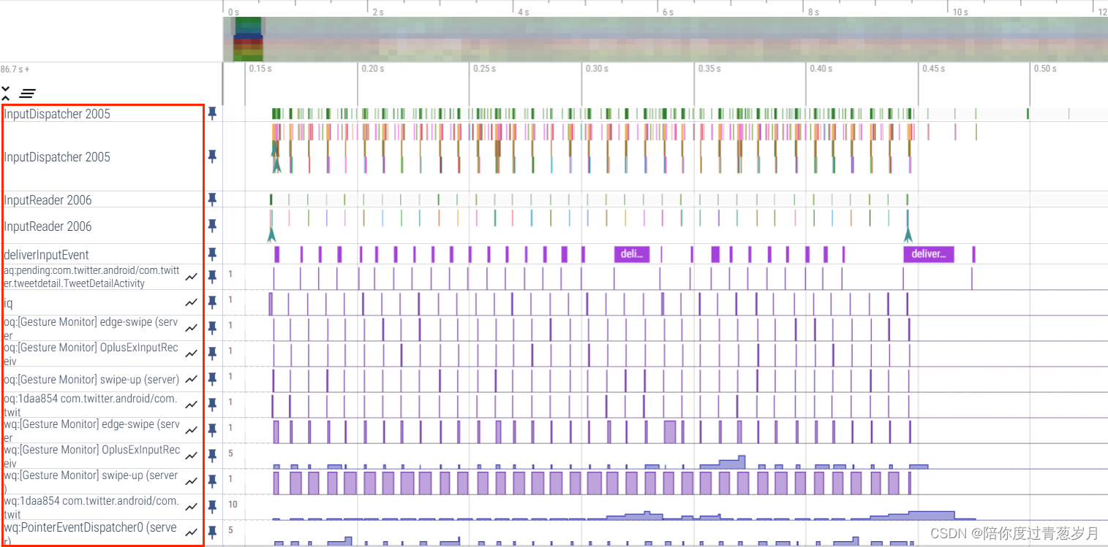Viewport: 1108px width, 547px height.
Task: Click pin icon on oq:[Gesture Monitor] swipe-up track
Action: coord(212,378)
